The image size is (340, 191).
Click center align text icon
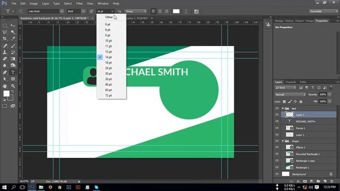[x=160, y=11]
